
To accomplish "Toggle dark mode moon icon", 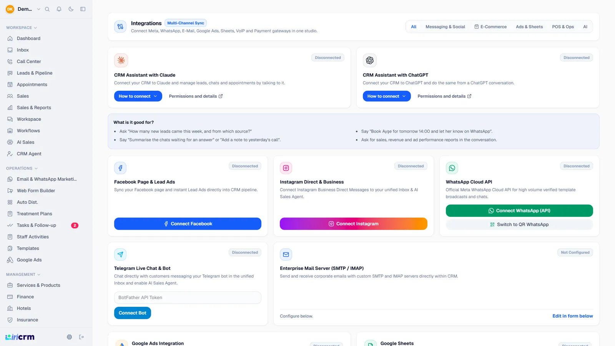I will [x=71, y=9].
